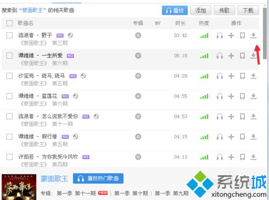Add 流浪者 - 野子 to playlist with plus icon
The image size is (269, 200).
click(231, 35)
